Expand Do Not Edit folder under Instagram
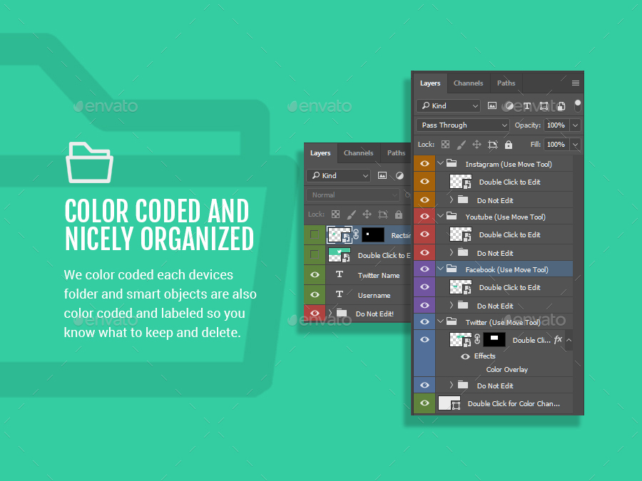Viewport: 642px width, 481px height. click(x=452, y=200)
